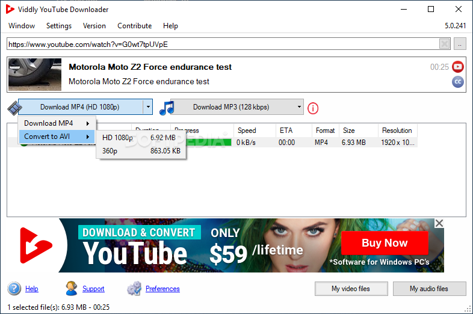Open My audio files
The height and width of the screenshot is (314, 473).
click(x=429, y=289)
